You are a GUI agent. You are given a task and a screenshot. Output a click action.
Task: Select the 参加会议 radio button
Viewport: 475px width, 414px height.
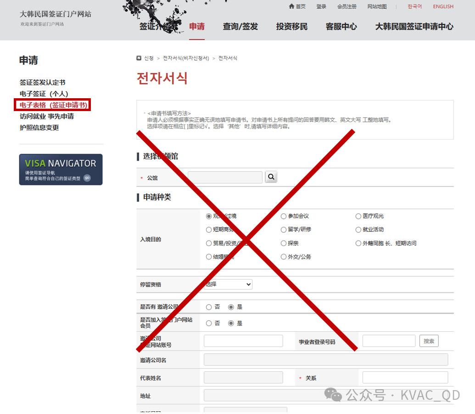point(284,216)
